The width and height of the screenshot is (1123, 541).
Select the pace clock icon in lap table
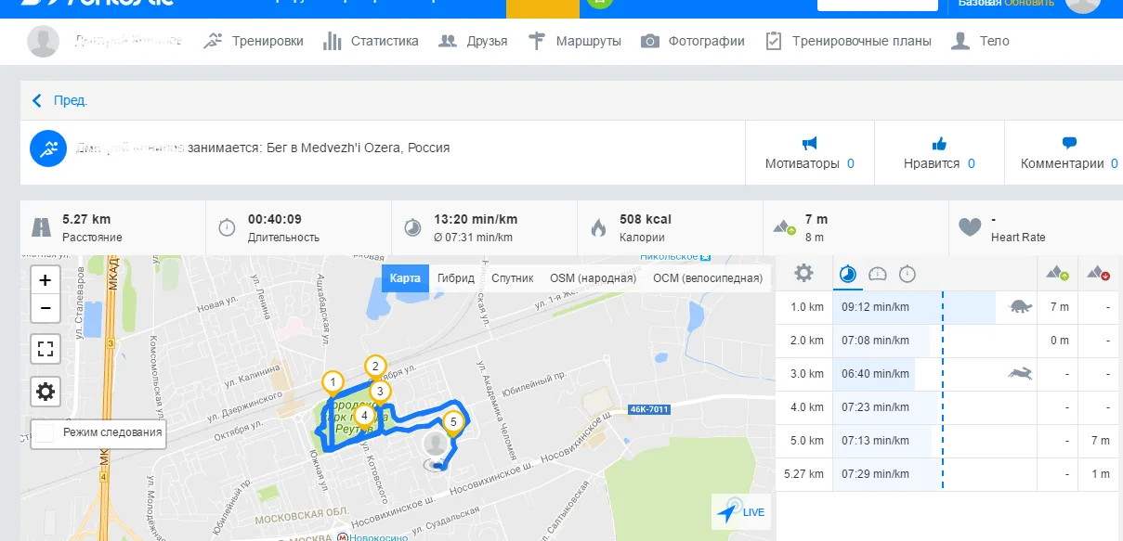click(x=848, y=274)
